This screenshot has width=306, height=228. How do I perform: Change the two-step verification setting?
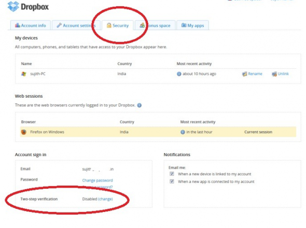tap(105, 199)
